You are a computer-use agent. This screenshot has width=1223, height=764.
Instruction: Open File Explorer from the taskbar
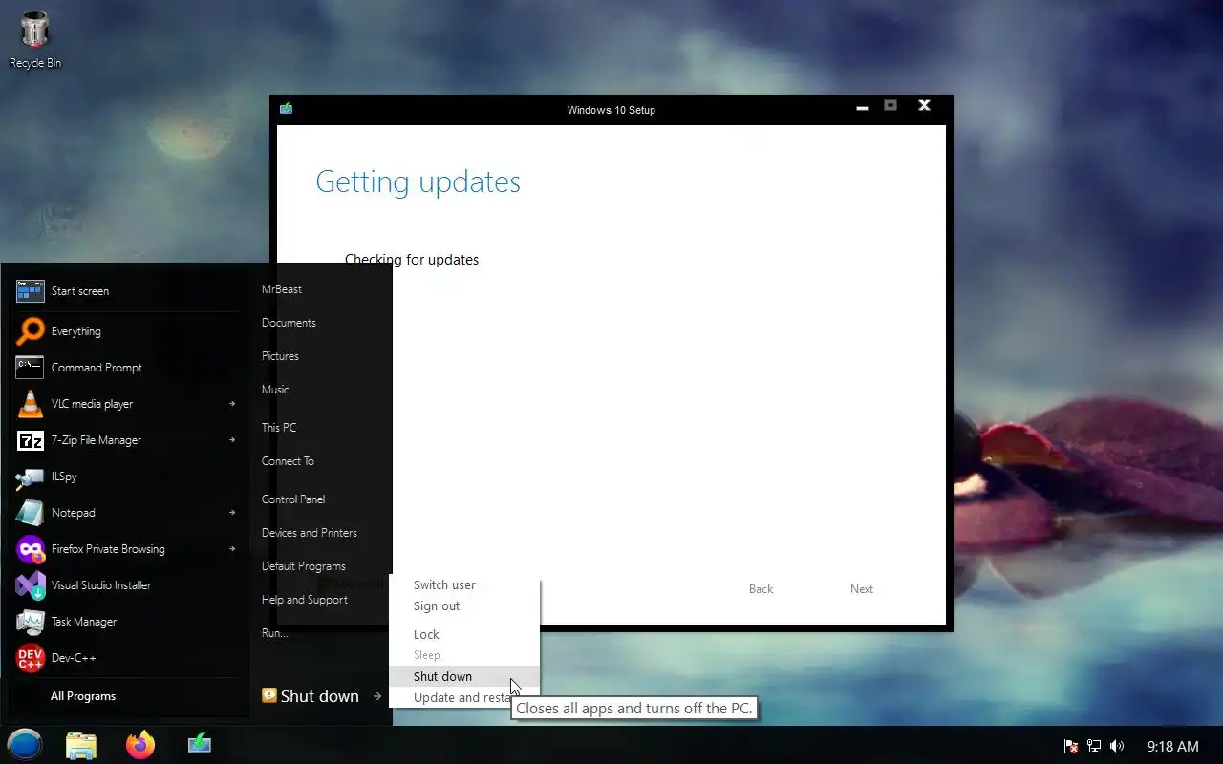pyautogui.click(x=81, y=745)
